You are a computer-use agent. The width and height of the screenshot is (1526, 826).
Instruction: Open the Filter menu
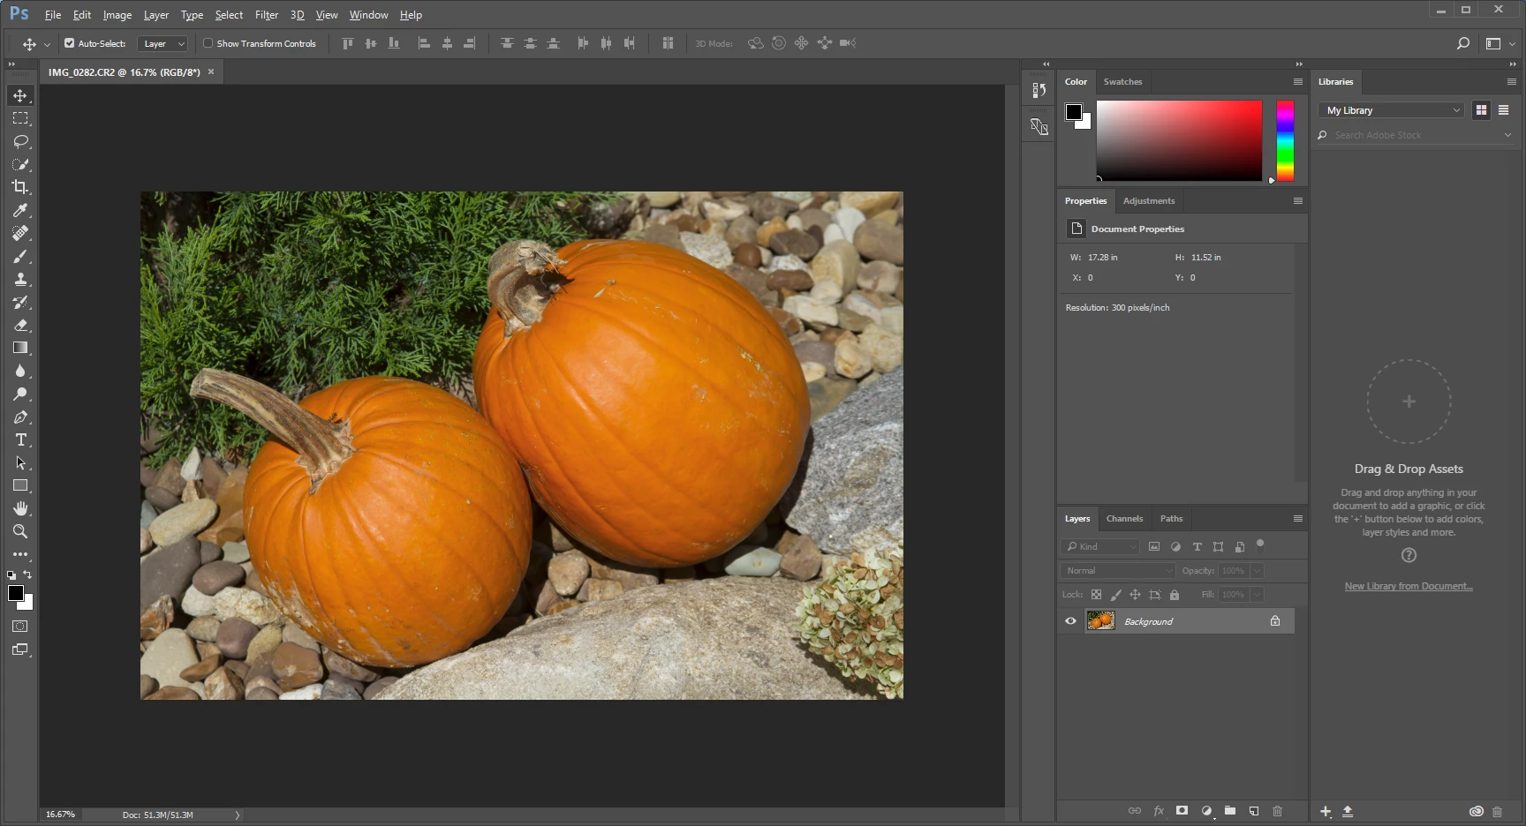coord(267,15)
